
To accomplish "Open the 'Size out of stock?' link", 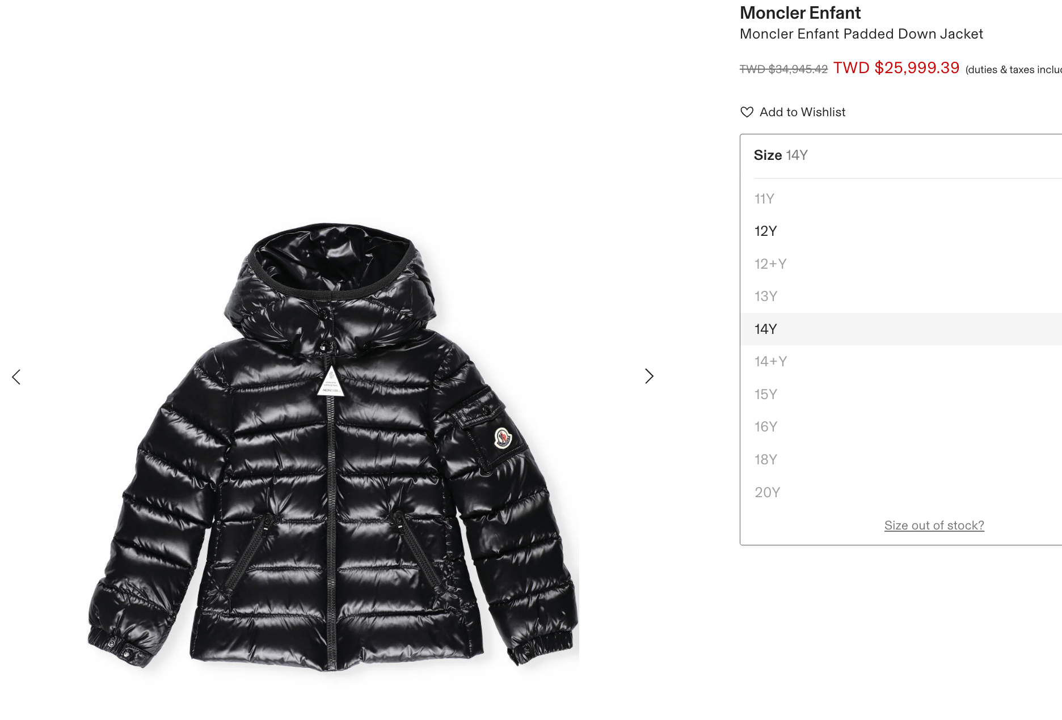I will tap(934, 526).
